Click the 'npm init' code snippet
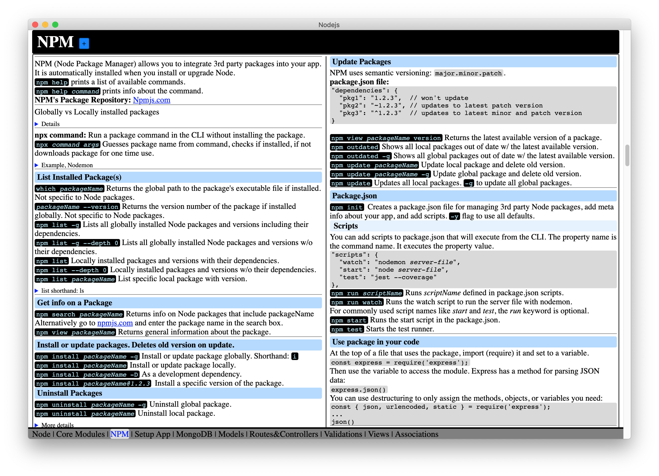The height and width of the screenshot is (476, 659). (347, 207)
